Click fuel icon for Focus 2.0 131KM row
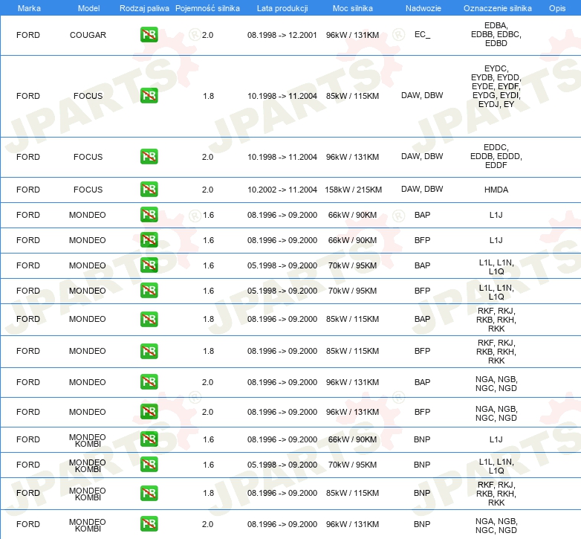 (149, 157)
